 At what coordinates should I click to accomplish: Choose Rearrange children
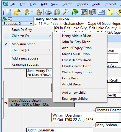tap(79, 99)
